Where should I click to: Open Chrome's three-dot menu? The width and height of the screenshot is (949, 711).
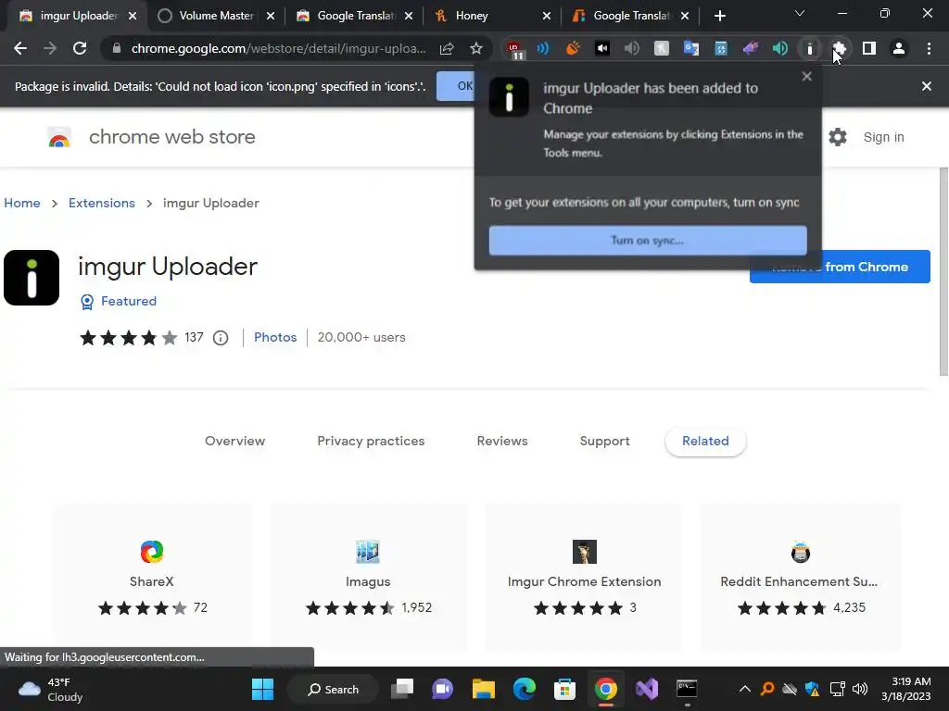click(929, 48)
